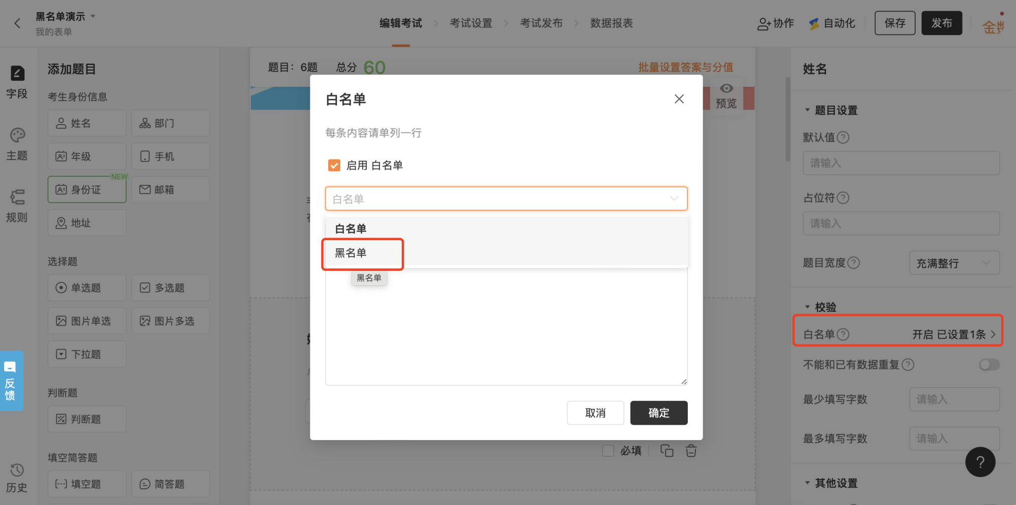Click 批量设置答案与分值 link
Viewport: 1016px width, 505px height.
[x=685, y=68]
